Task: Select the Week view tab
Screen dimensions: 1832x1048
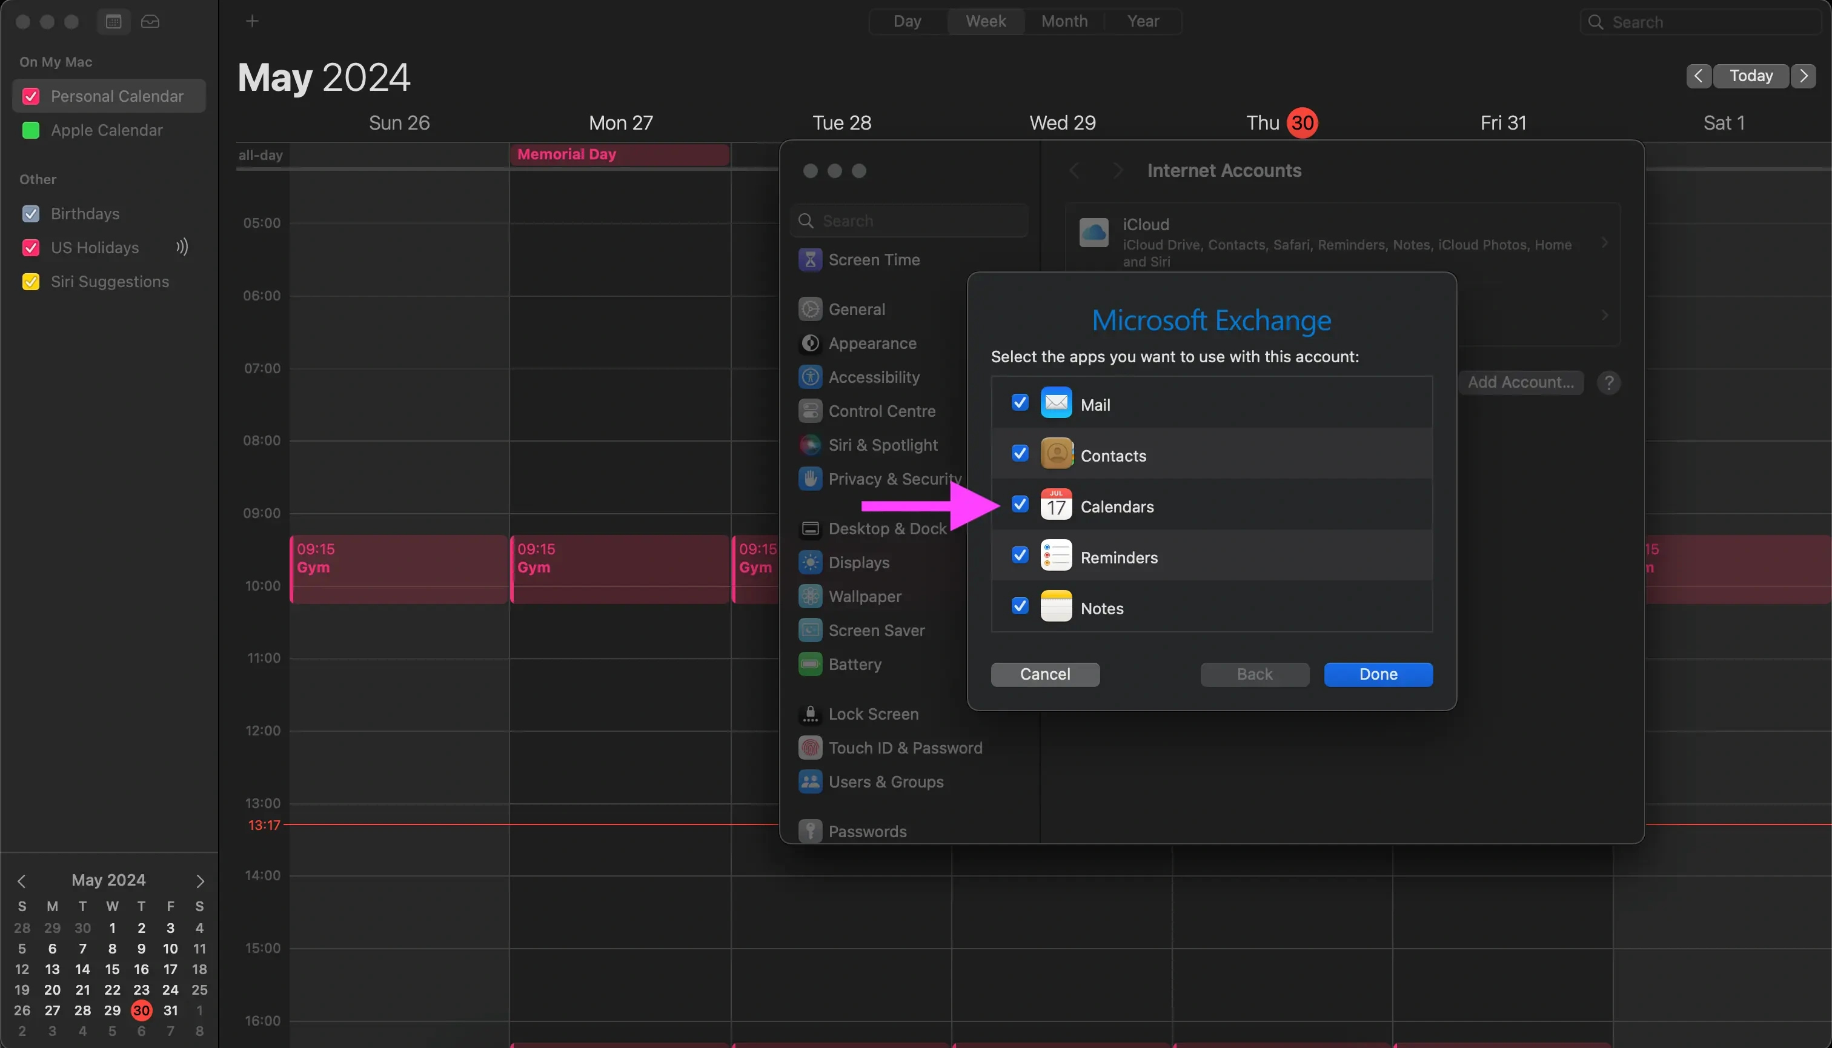Action: 985,21
